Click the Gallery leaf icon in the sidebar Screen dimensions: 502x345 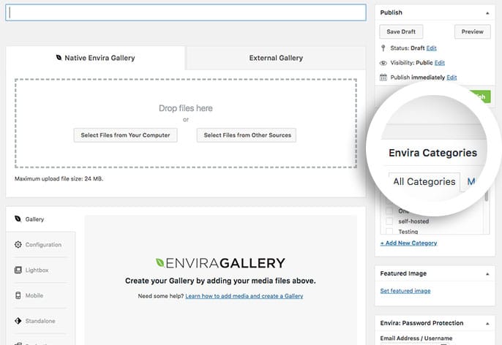pyautogui.click(x=18, y=219)
